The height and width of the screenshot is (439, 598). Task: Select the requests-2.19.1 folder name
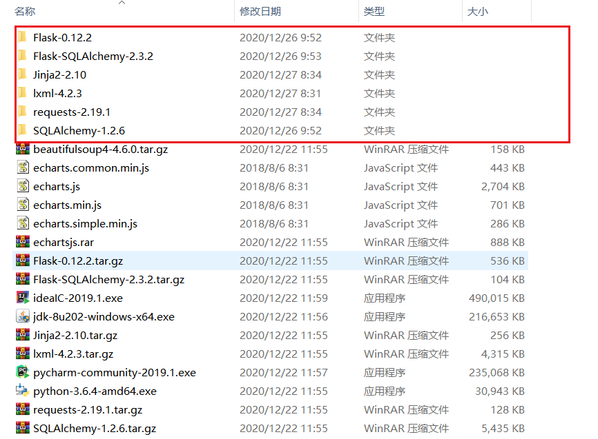tap(72, 112)
